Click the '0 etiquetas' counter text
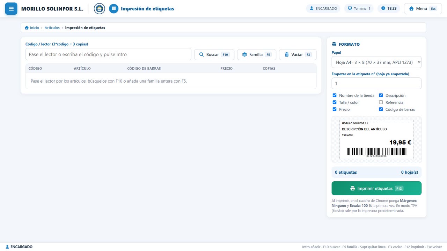Screen dimensions: 447x251 click(346, 172)
